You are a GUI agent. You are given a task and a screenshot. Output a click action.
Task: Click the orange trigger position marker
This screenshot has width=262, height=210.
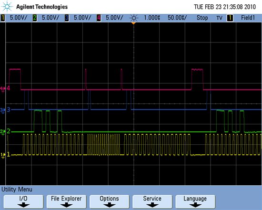[x=133, y=23]
